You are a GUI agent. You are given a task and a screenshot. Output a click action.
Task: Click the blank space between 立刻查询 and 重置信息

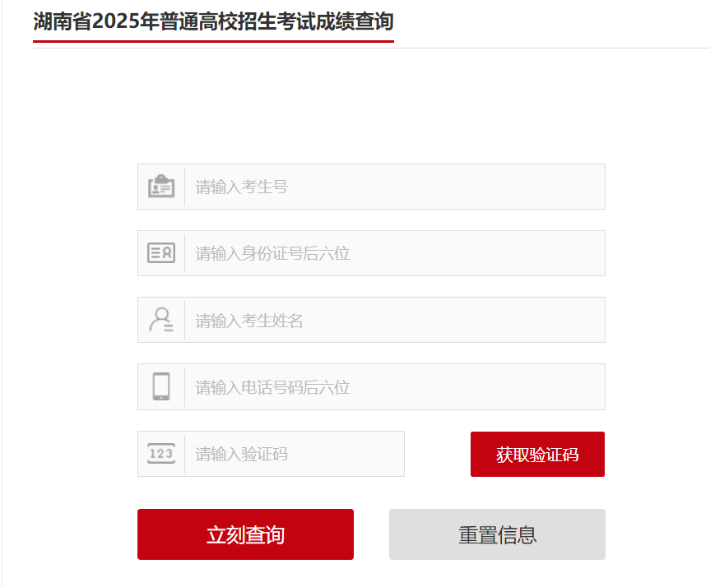coord(372,534)
